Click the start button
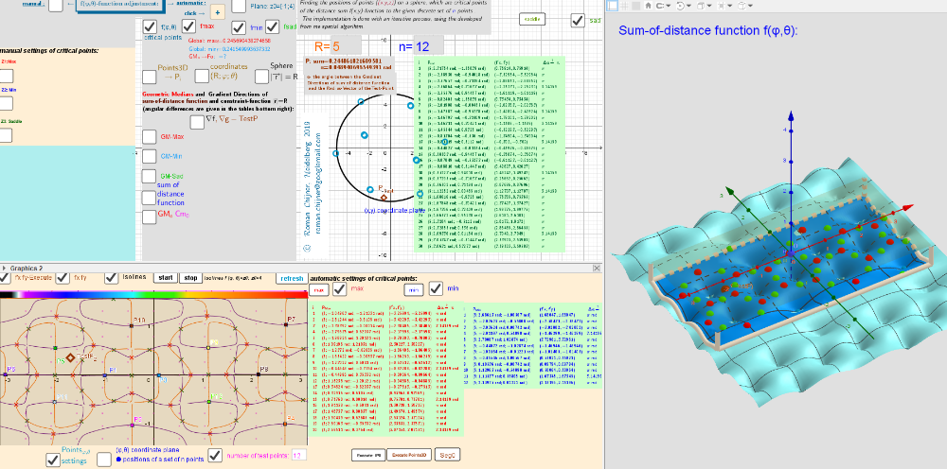 point(165,278)
